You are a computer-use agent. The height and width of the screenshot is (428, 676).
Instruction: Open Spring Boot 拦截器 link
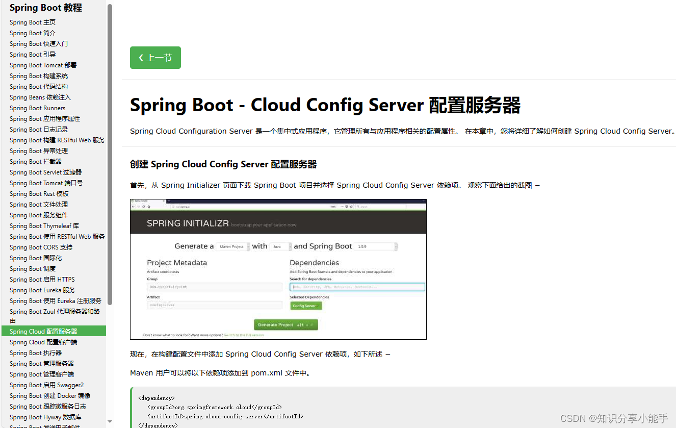point(36,162)
